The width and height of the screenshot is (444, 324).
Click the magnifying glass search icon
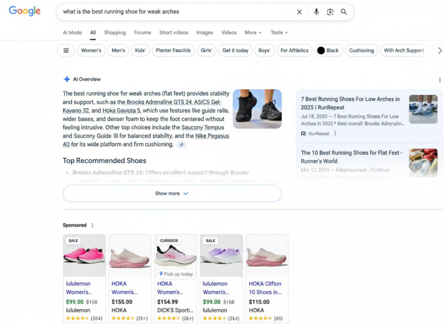[x=344, y=12]
